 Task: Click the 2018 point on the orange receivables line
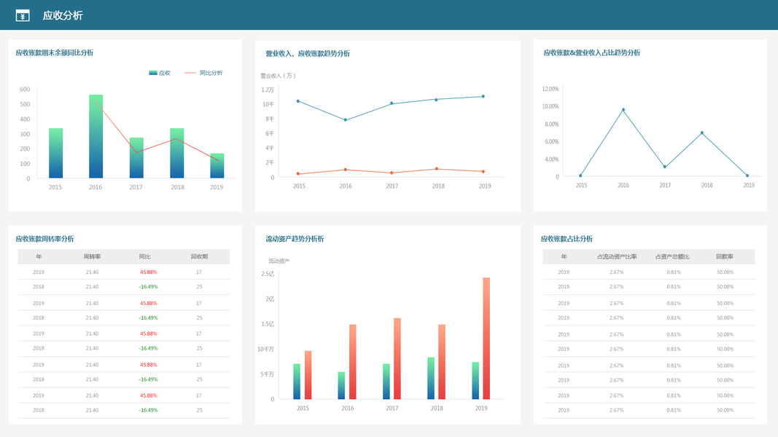437,169
